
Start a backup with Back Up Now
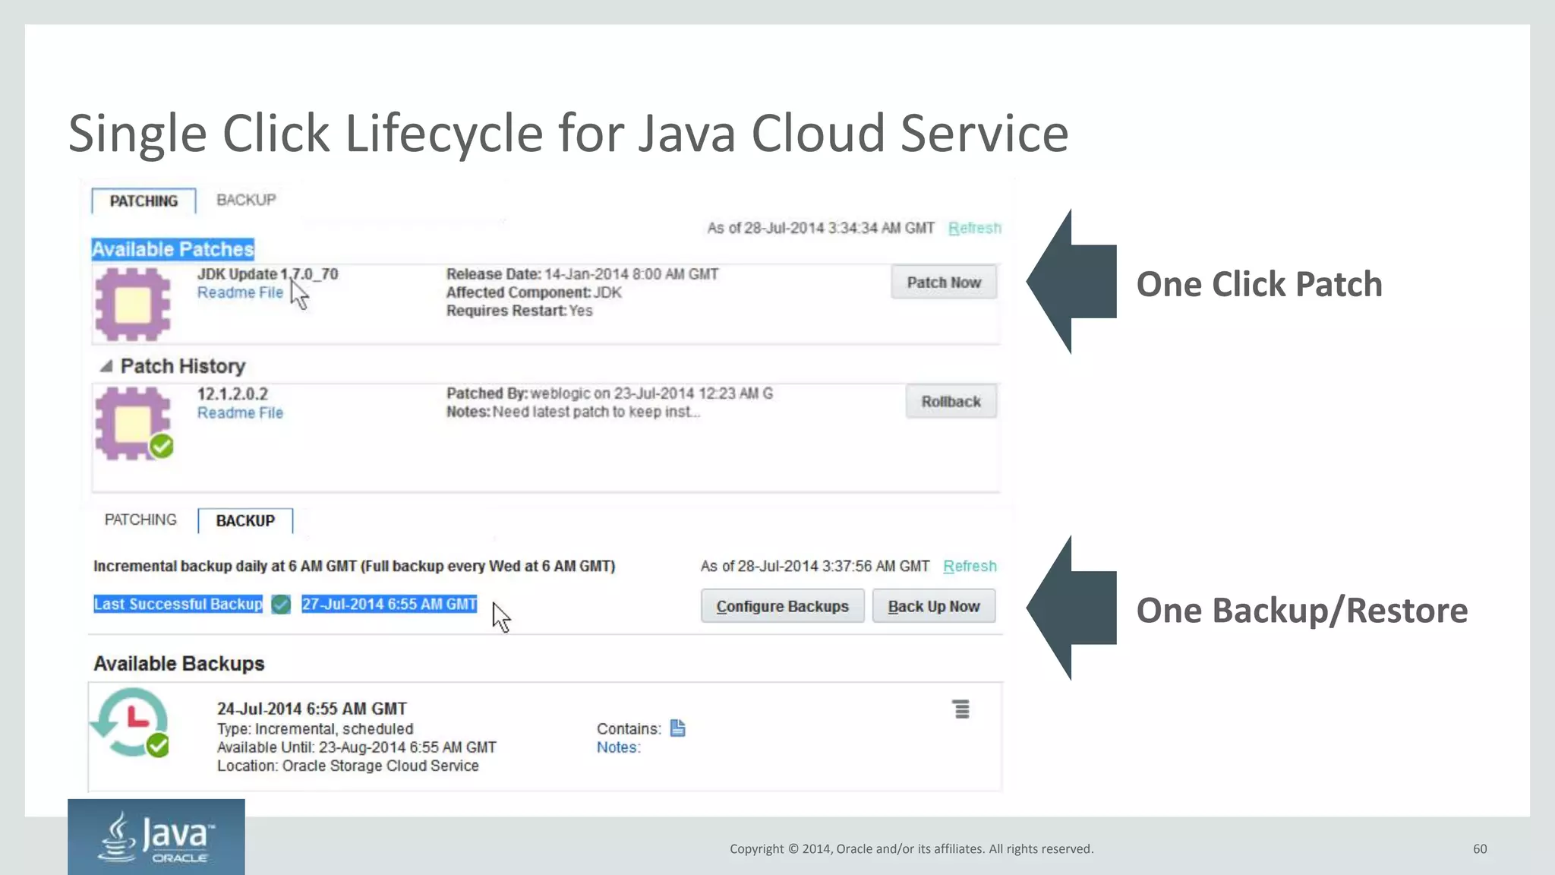(x=933, y=606)
